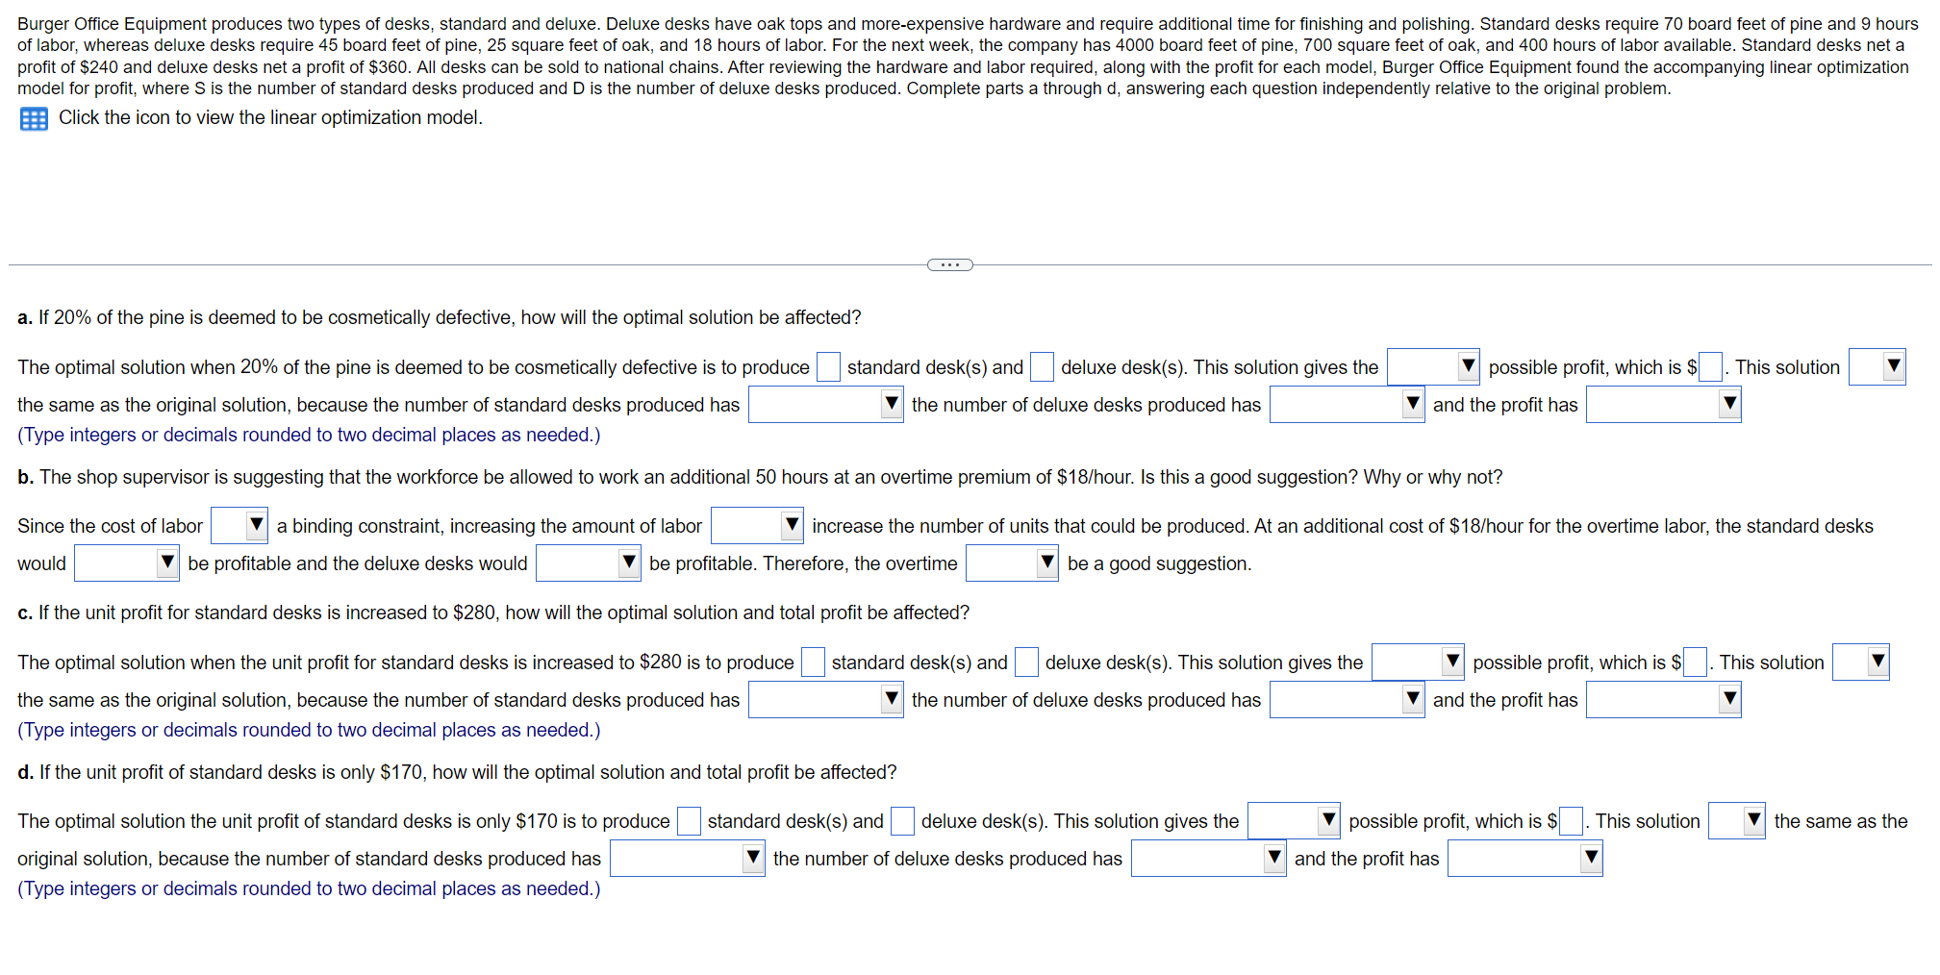This screenshot has height=975, width=1940.
Task: Open dropdown after 'standard desks would'
Action: click(x=127, y=563)
